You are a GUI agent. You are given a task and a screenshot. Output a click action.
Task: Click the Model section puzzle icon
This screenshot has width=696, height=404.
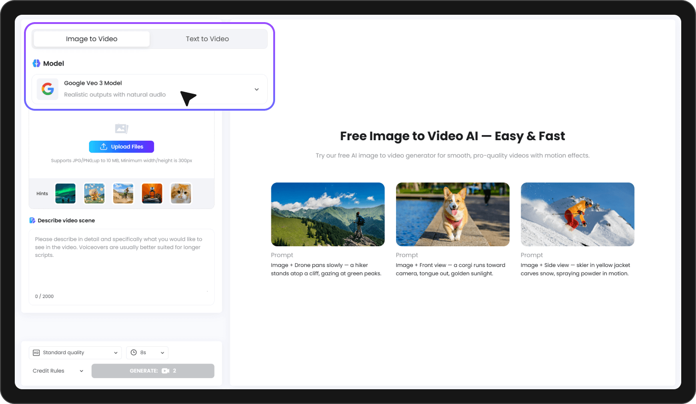point(36,63)
